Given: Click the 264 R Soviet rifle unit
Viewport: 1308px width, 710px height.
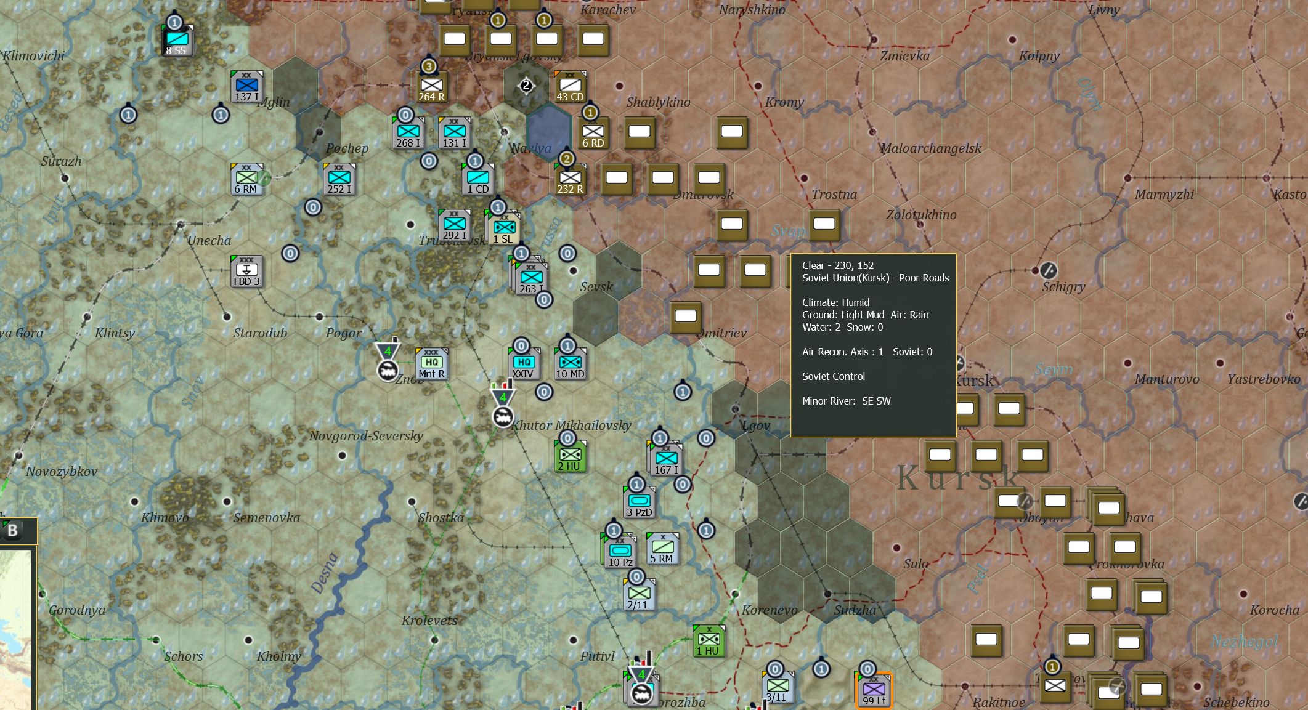Looking at the screenshot, I should pyautogui.click(x=431, y=87).
